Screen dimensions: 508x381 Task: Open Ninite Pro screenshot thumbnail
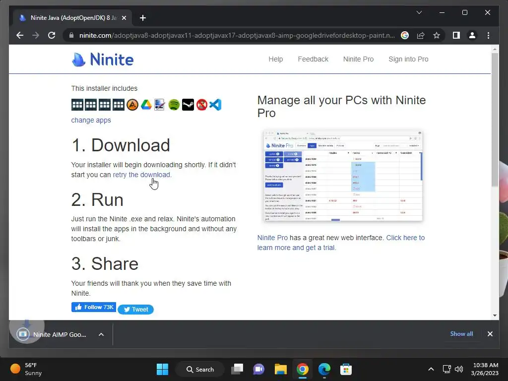click(x=343, y=176)
